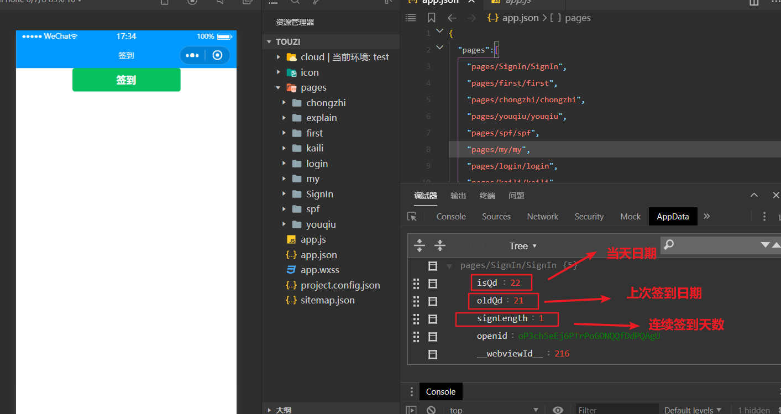Screen dimensions: 781x414
Task: Click the openid value string
Action: click(x=589, y=336)
